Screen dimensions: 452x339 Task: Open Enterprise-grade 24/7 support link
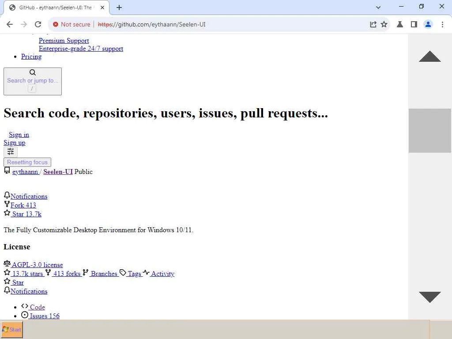click(81, 49)
